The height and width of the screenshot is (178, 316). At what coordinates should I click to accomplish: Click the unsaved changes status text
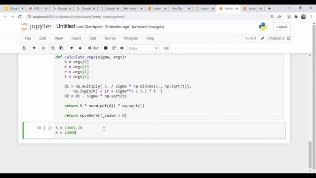point(148,27)
